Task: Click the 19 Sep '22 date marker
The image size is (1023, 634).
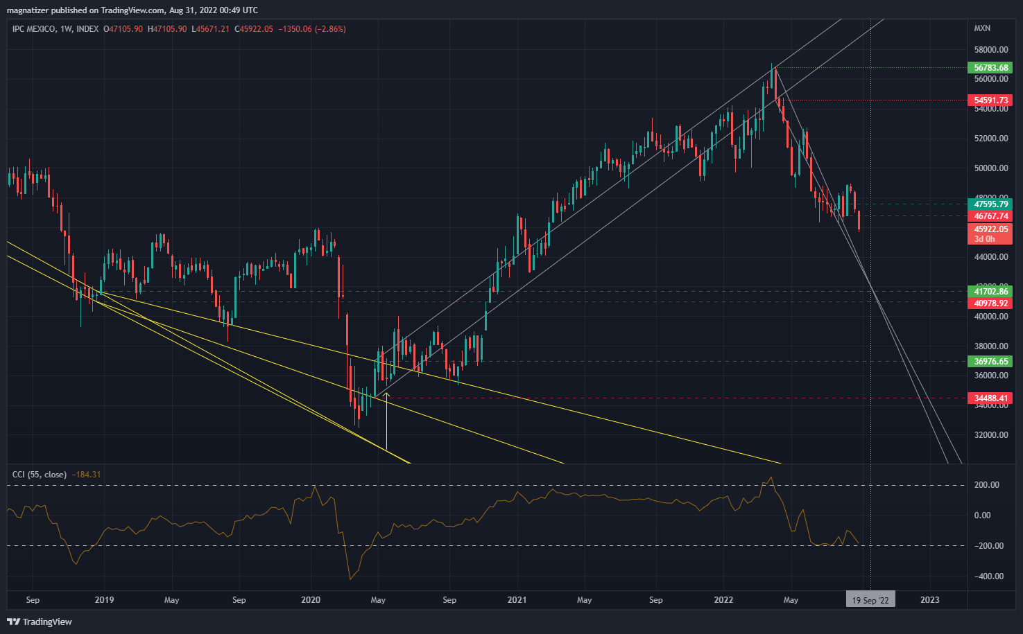Action: tap(870, 600)
